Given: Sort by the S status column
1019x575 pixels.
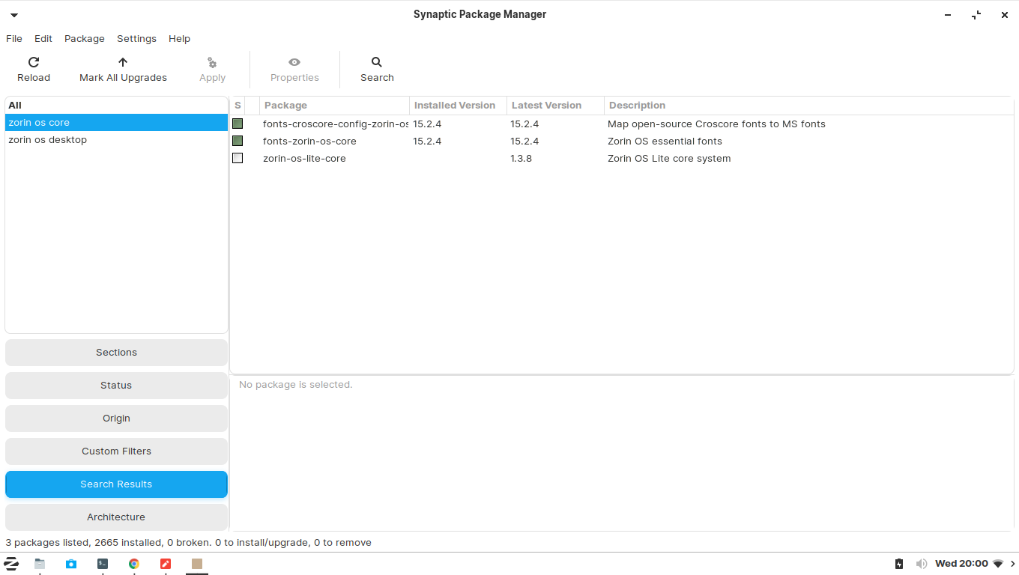Looking at the screenshot, I should point(238,106).
